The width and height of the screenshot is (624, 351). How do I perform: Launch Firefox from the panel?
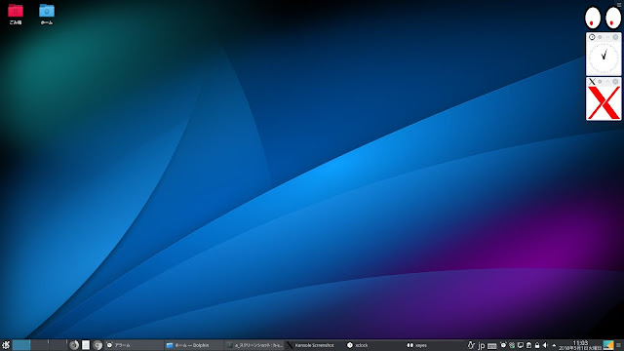[x=74, y=345]
